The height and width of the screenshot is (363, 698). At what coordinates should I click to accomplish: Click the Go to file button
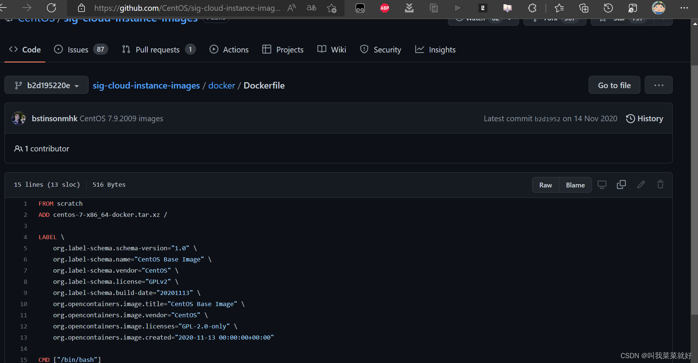(x=614, y=85)
